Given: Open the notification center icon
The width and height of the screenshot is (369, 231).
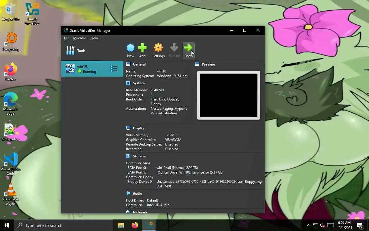Looking at the screenshot, I should (x=360, y=225).
